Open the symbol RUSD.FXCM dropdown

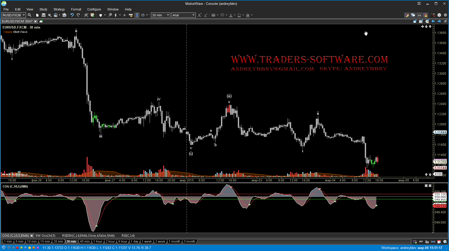click(x=24, y=15)
